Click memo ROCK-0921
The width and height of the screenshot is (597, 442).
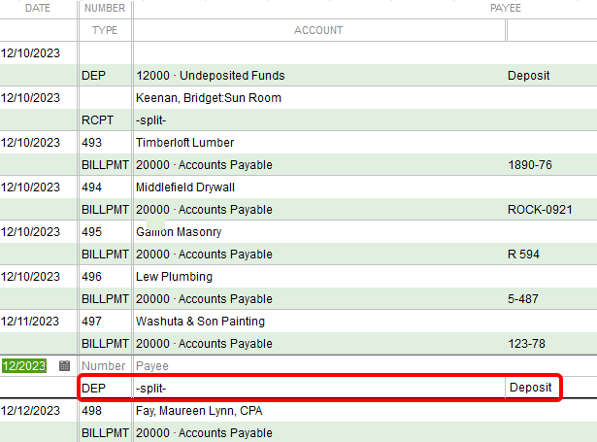tap(540, 210)
